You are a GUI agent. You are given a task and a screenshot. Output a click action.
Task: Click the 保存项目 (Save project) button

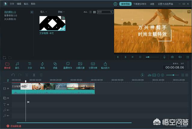point(125,4)
